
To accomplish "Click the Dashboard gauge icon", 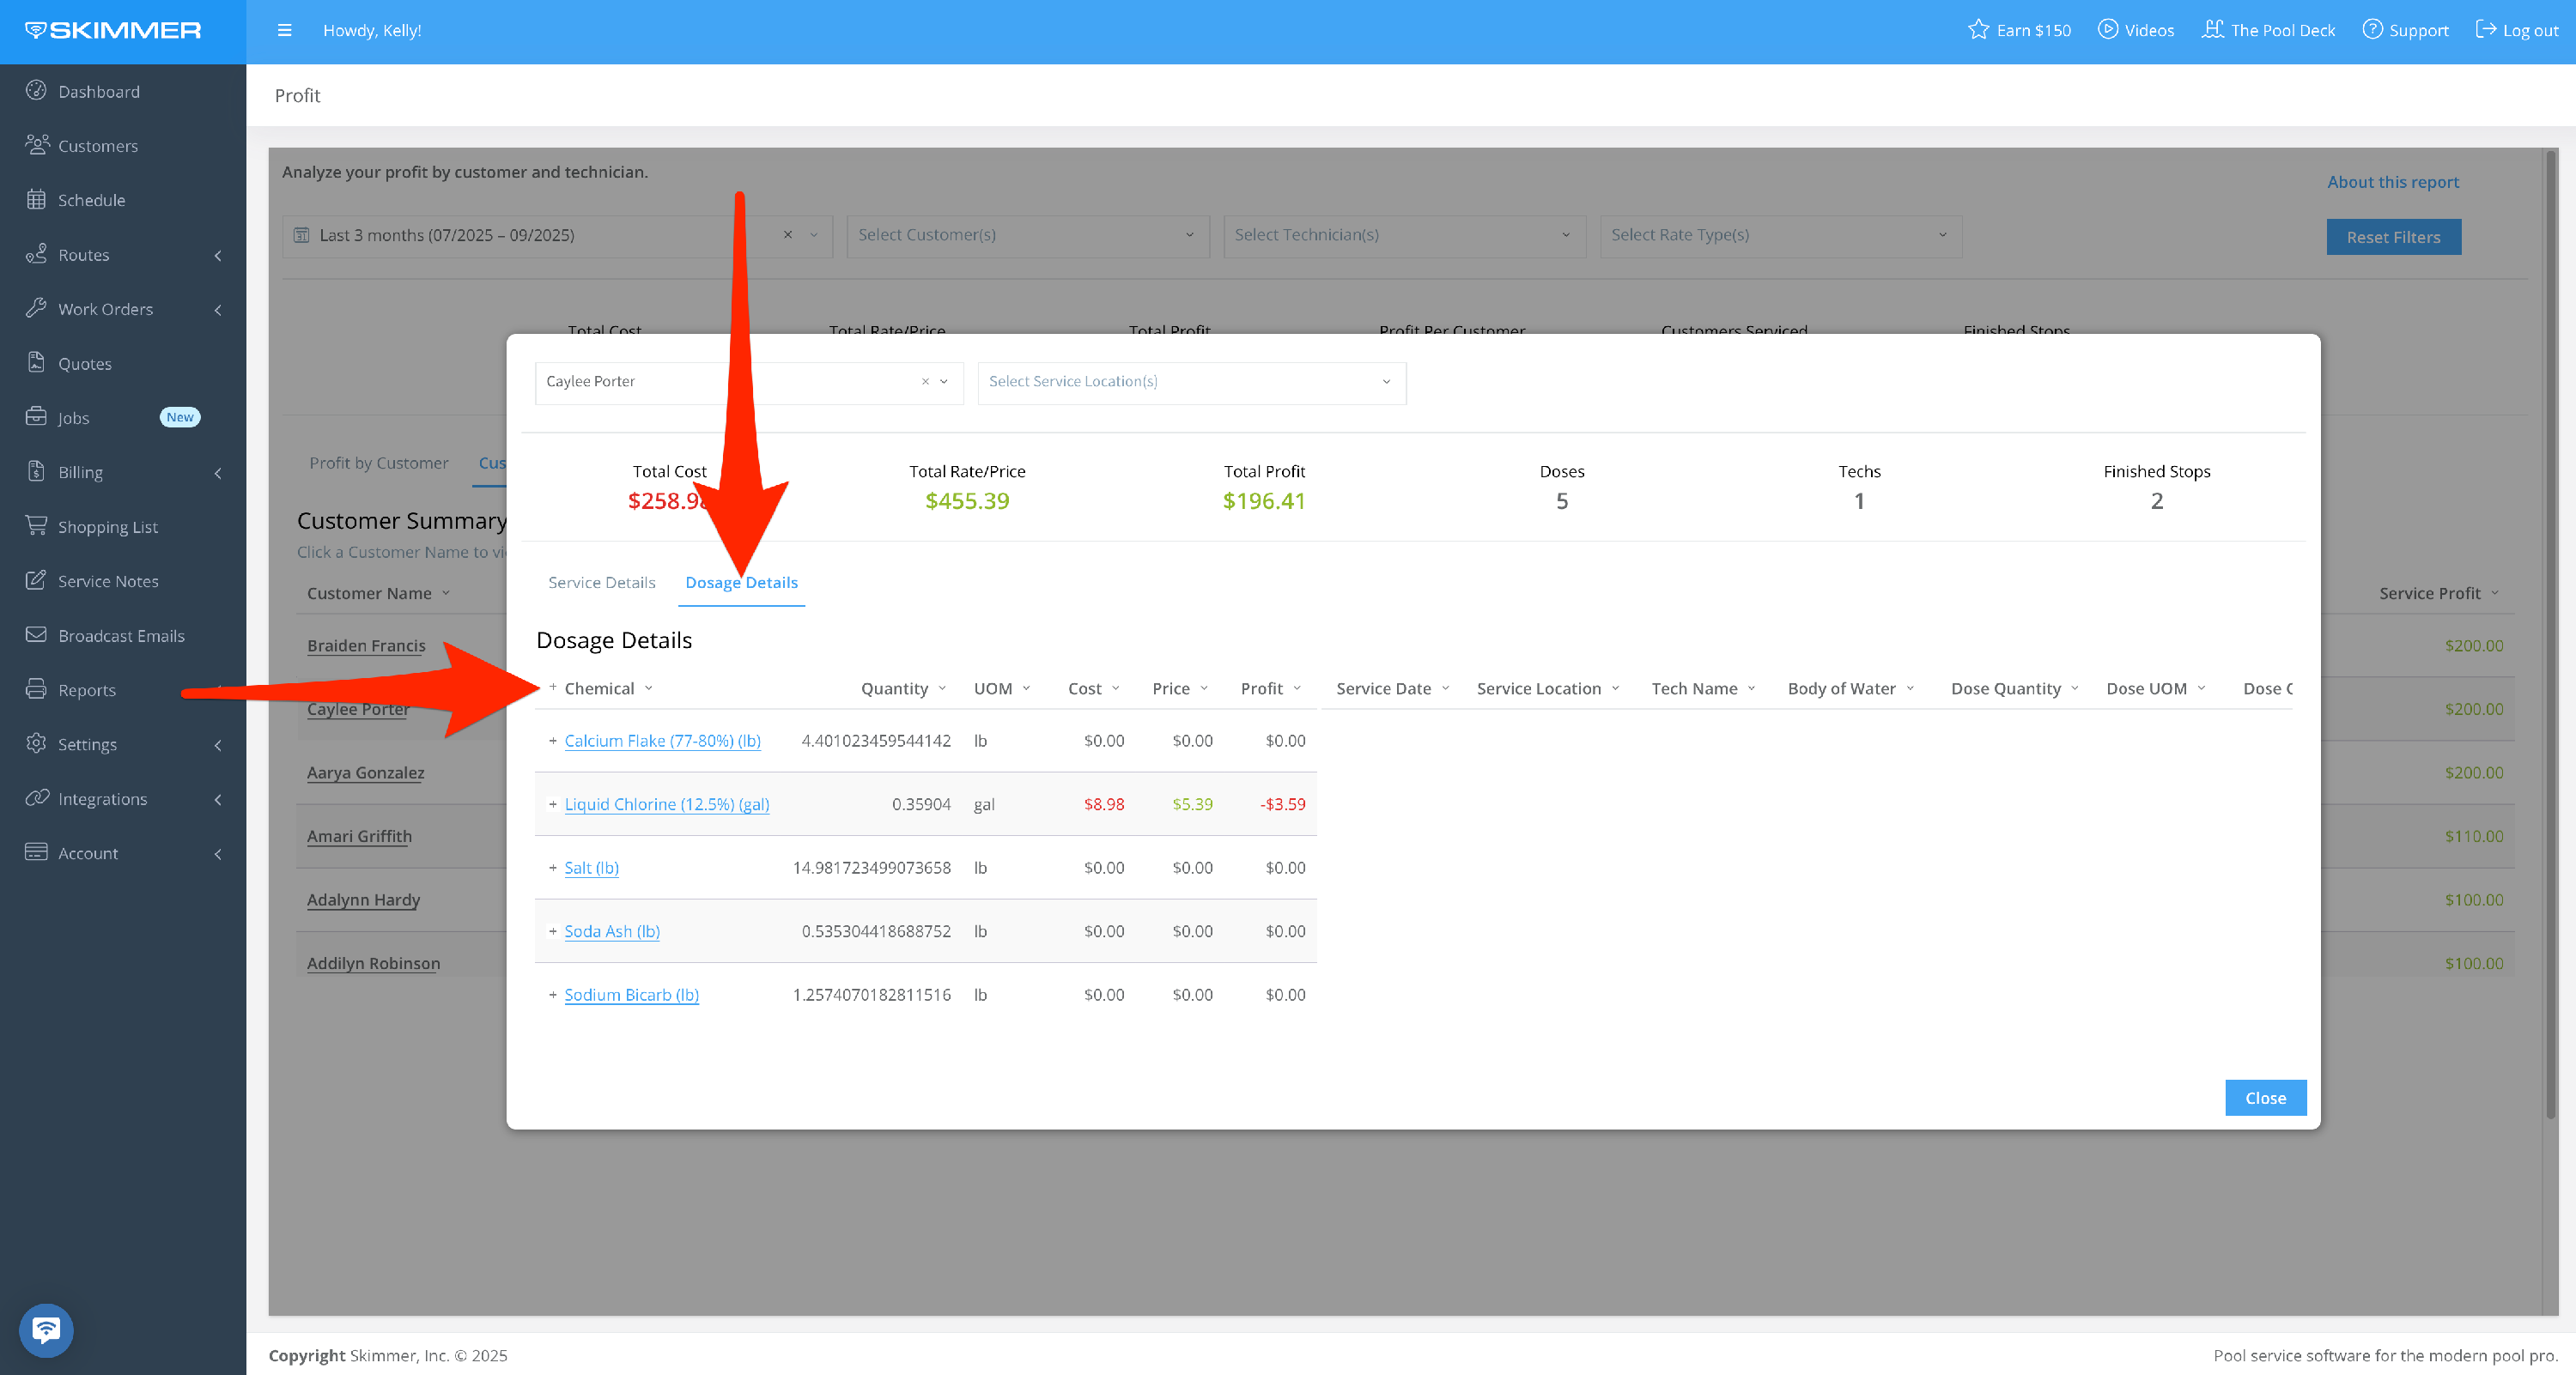I will pyautogui.click(x=36, y=91).
